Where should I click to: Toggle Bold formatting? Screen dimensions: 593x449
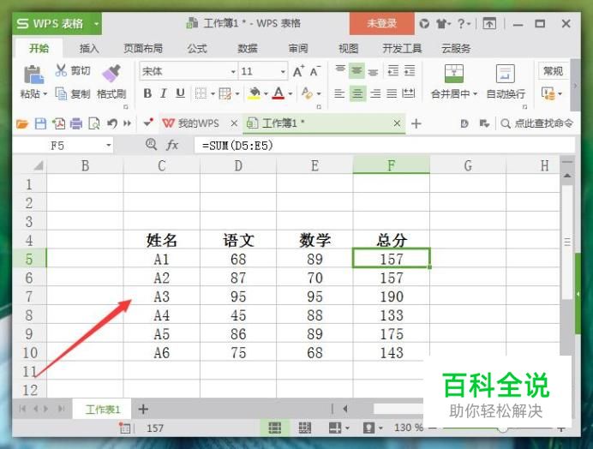[x=147, y=93]
